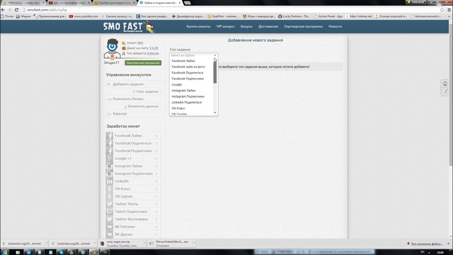Choose Instagram Лайки from the dropdown
Viewport: 453px width, 255px height.
pos(183,90)
